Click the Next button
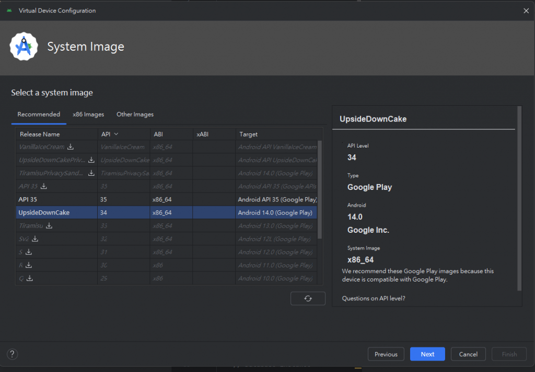 click(x=427, y=354)
